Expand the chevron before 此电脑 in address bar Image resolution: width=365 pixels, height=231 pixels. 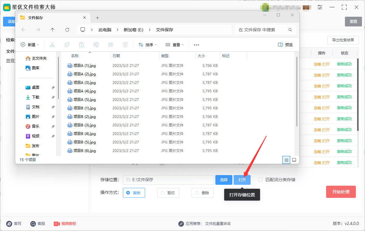click(92, 30)
